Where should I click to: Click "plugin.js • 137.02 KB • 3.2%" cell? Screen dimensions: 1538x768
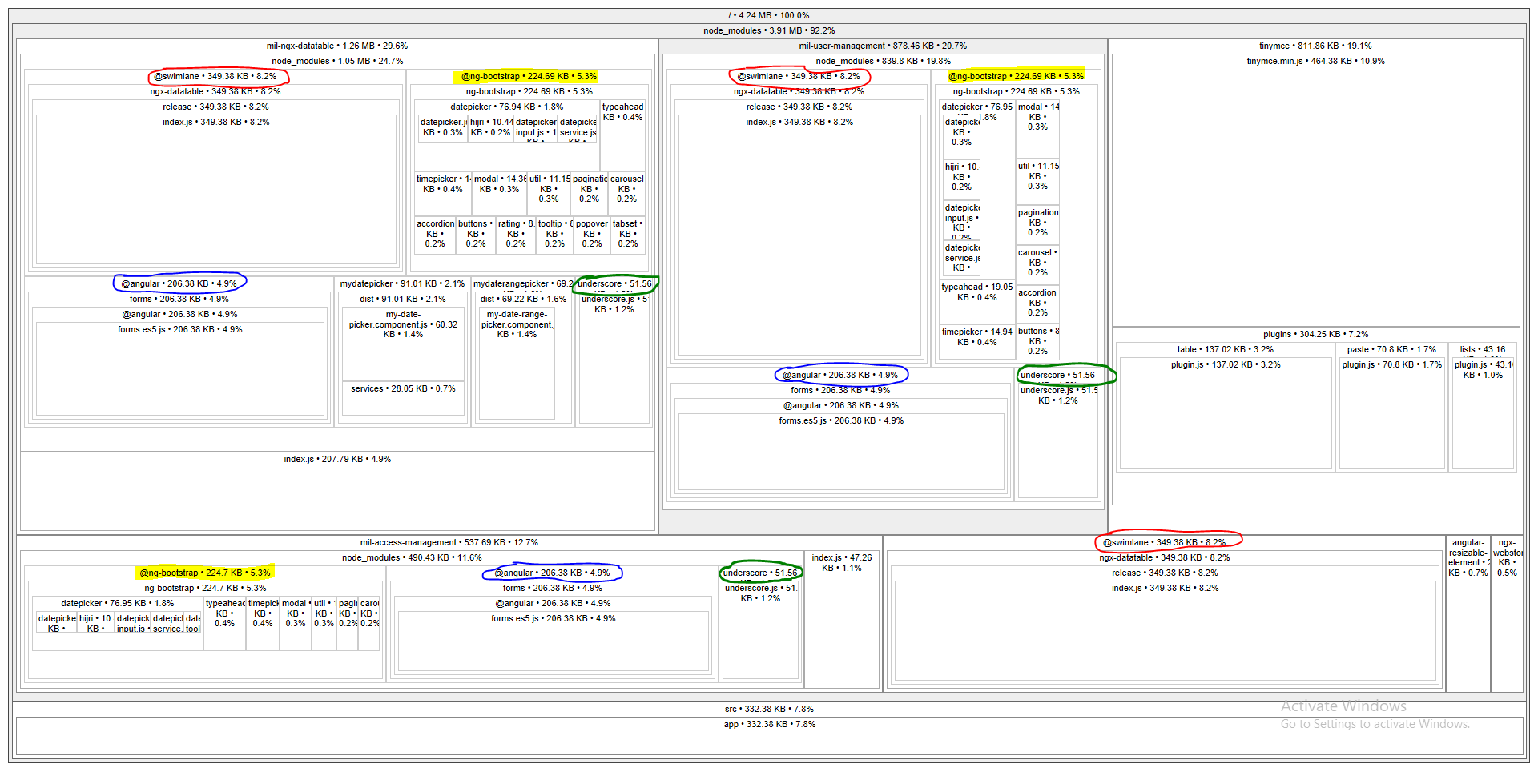click(x=1225, y=364)
